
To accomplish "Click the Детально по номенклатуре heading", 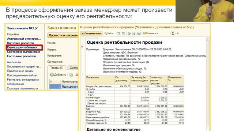I will point(114,129).
